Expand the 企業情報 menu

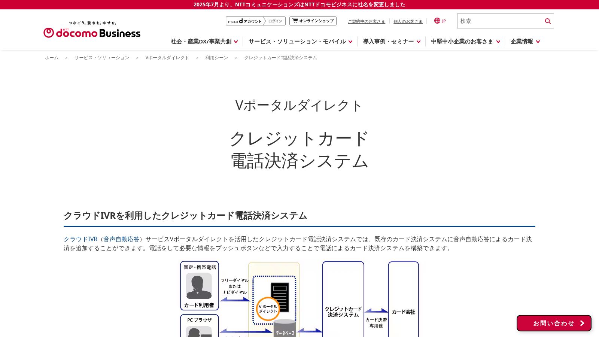(x=525, y=42)
